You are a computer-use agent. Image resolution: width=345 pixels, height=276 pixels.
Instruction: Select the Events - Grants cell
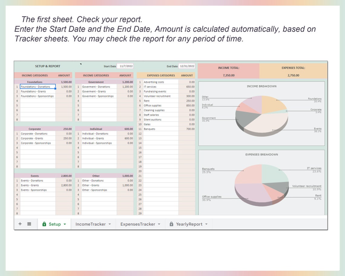38,185
